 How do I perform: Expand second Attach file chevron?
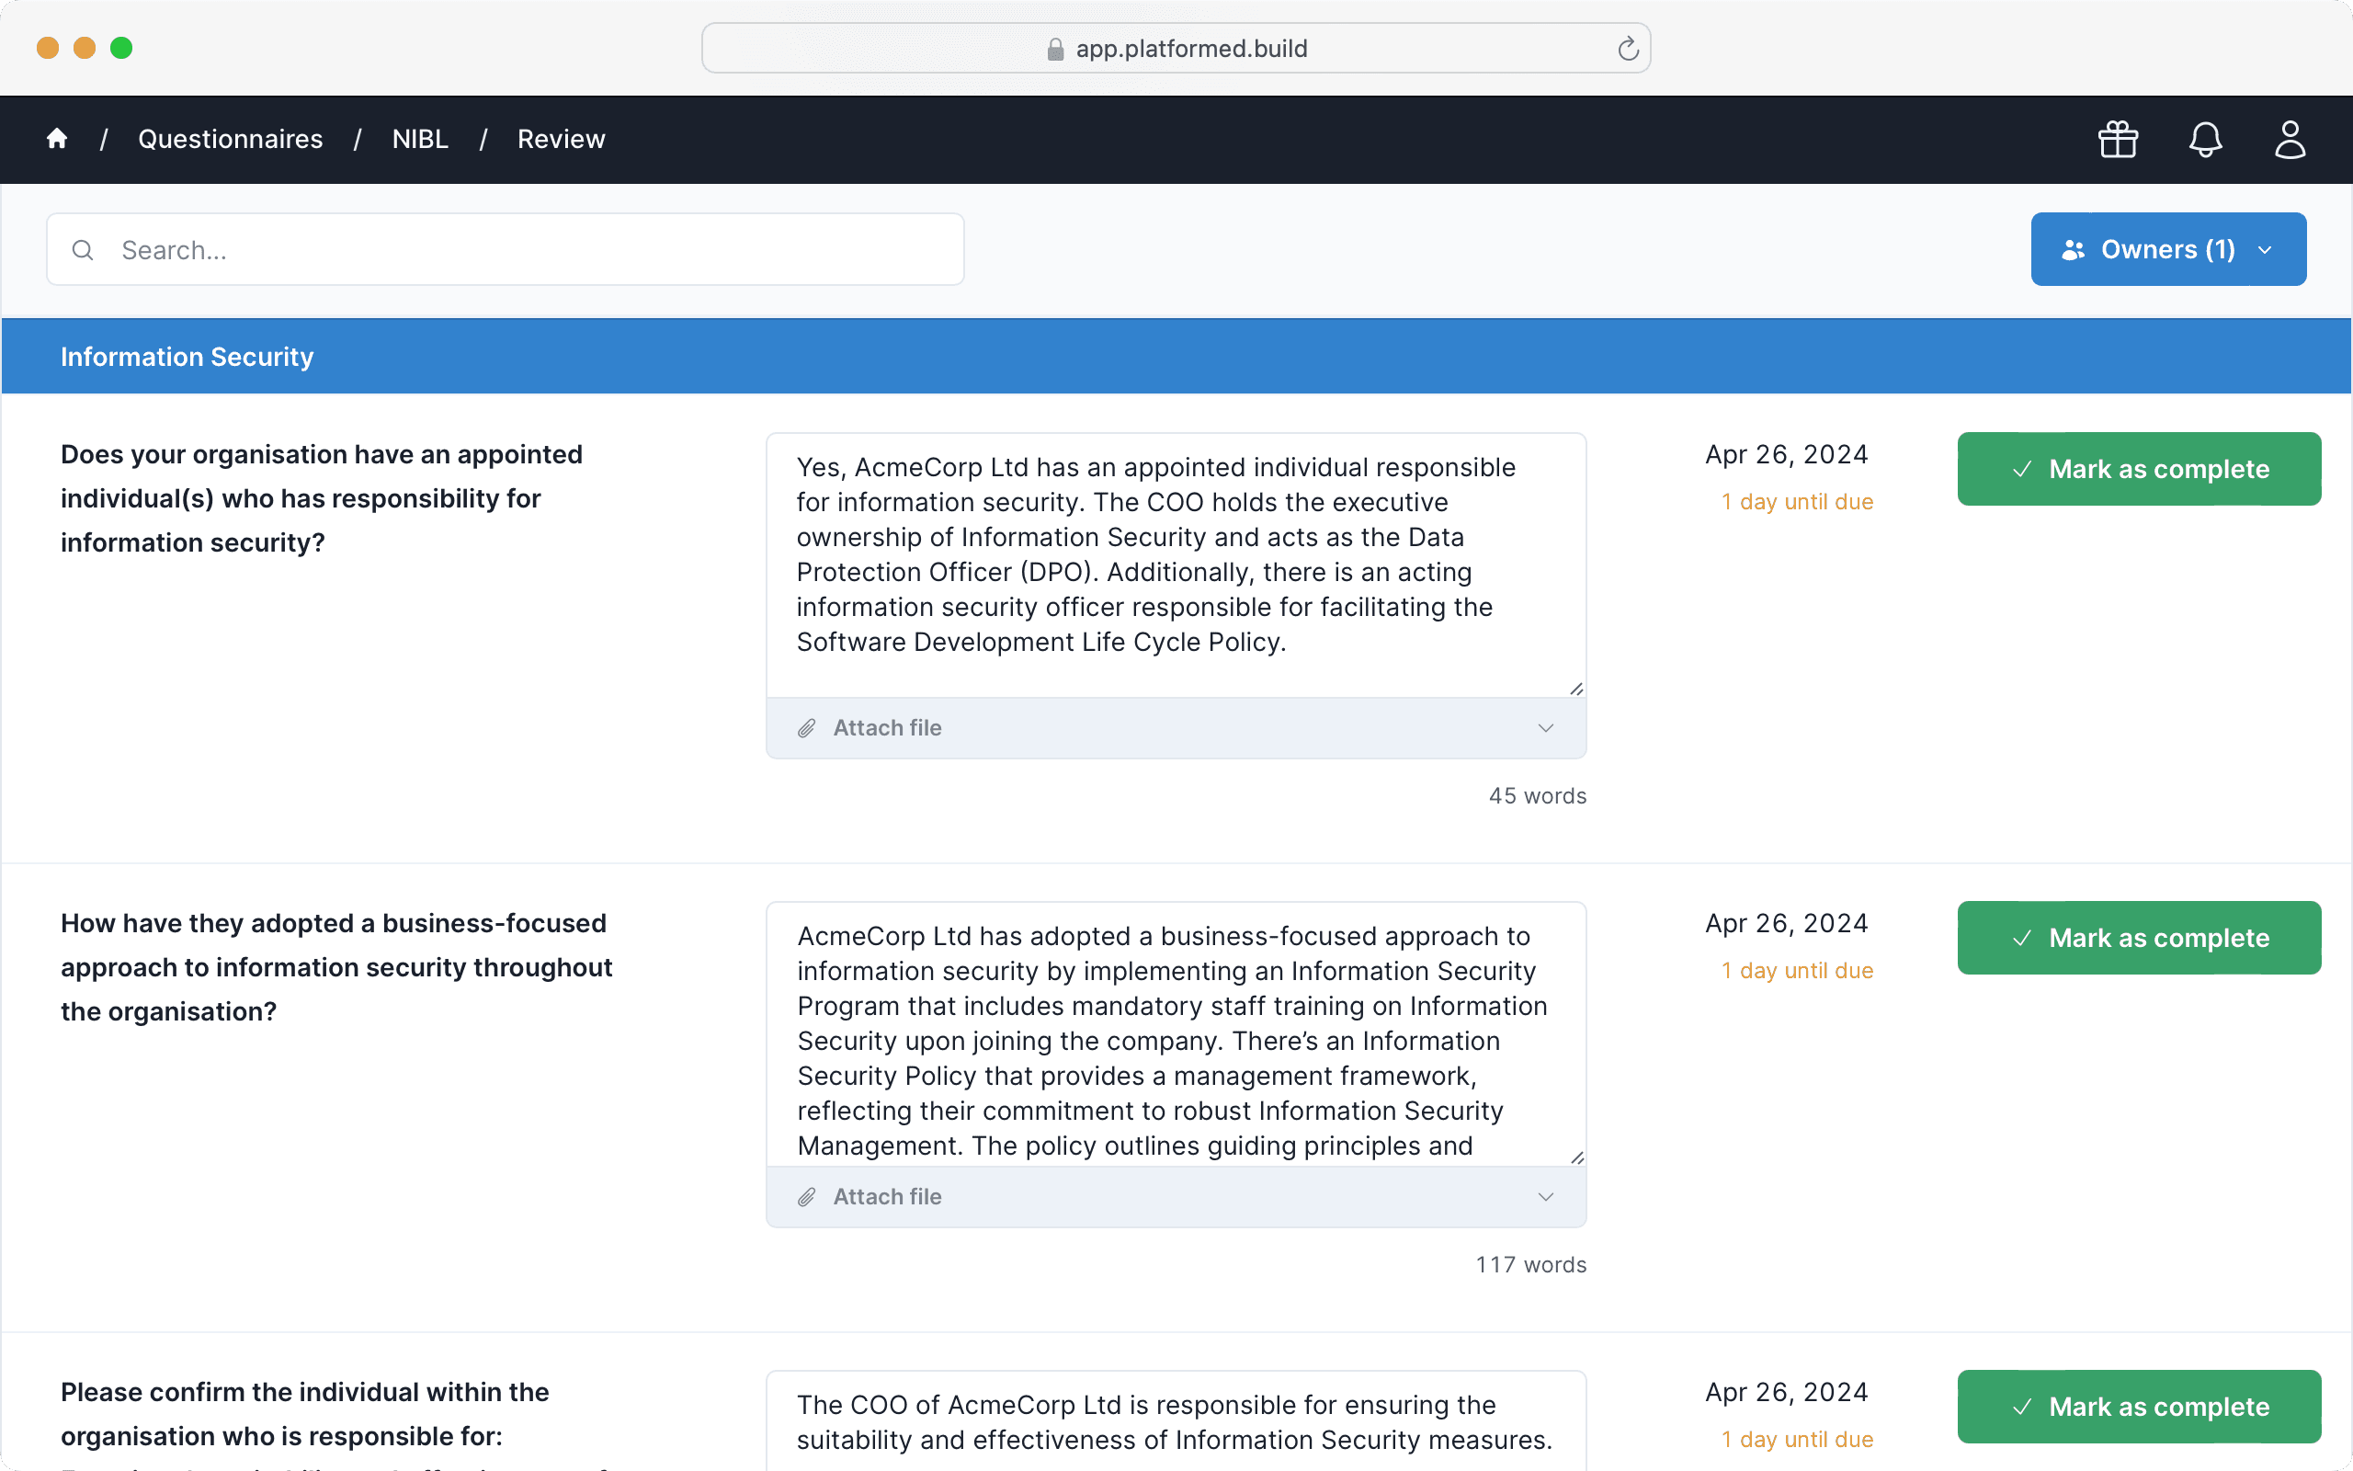1545,1197
